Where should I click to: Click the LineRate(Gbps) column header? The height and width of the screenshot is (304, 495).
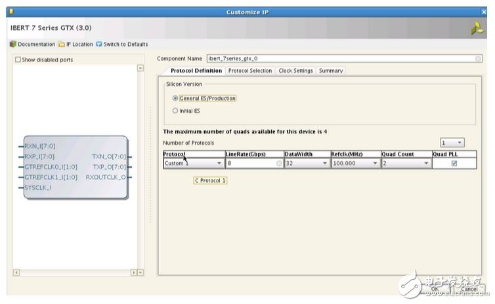(255, 154)
